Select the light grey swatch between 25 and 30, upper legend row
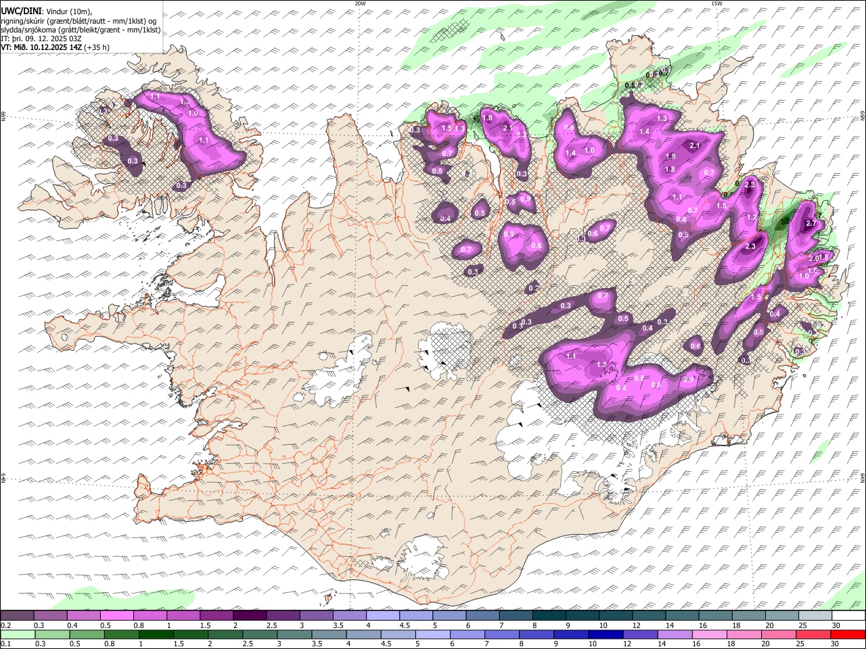The width and height of the screenshot is (866, 649). pos(815,615)
